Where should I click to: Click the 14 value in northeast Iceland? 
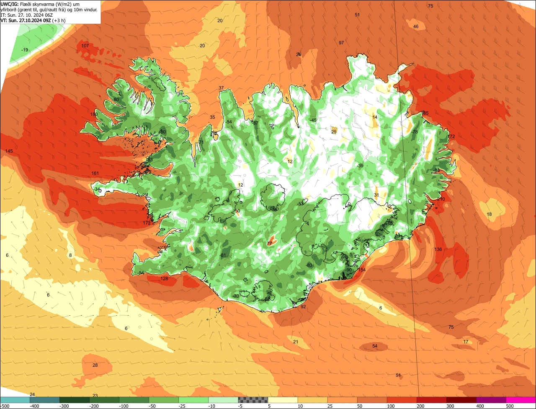(x=375, y=118)
